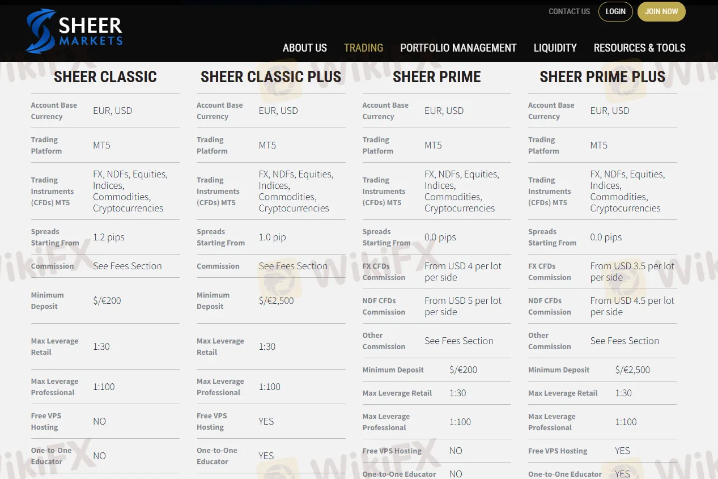
Task: Click 'See Fees Section' under Sheer Classic
Action: pos(128,266)
